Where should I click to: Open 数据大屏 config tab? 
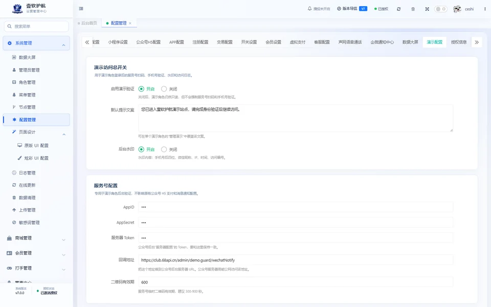pos(410,42)
